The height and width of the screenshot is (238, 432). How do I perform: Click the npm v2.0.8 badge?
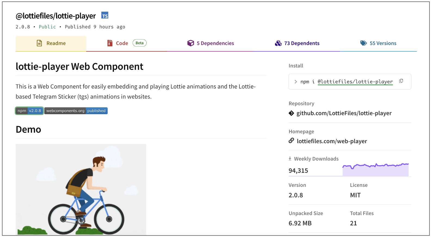point(29,111)
